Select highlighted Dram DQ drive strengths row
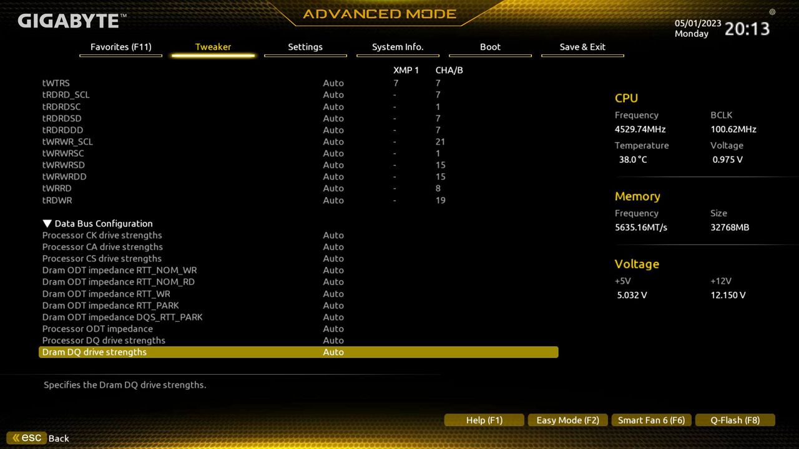This screenshot has height=449, width=799. pyautogui.click(x=298, y=352)
